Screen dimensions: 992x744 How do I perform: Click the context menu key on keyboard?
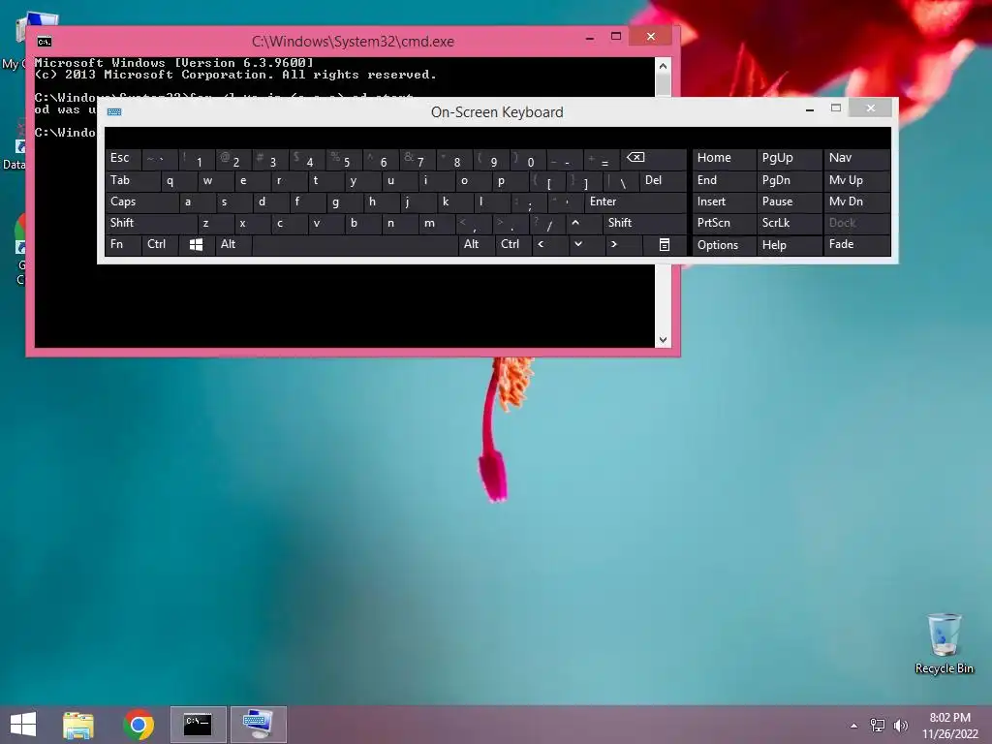tap(665, 245)
